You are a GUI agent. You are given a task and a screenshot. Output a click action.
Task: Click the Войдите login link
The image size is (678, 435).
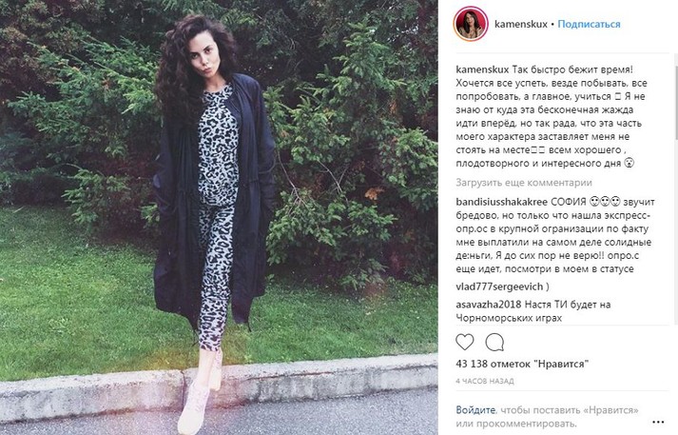click(x=475, y=409)
